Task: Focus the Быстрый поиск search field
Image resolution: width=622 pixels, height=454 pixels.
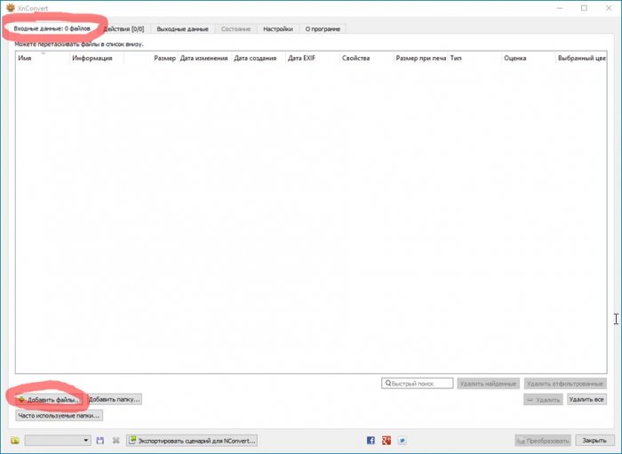Action: (x=418, y=383)
